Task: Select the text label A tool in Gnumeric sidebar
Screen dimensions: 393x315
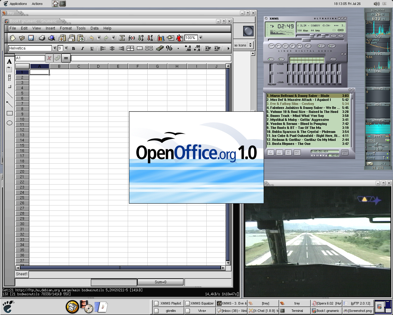Action: [10, 62]
